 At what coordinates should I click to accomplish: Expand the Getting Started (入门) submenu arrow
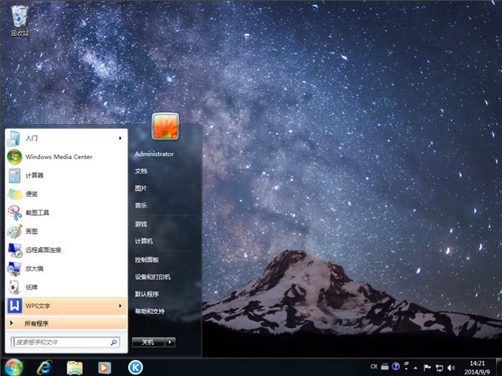click(120, 138)
